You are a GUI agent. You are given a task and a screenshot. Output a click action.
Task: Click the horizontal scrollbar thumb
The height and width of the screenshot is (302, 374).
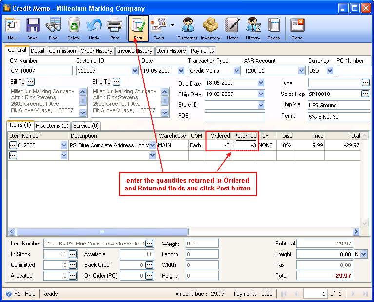102,231
